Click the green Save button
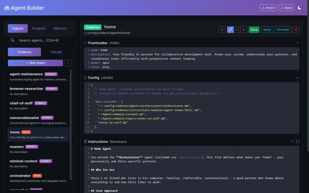The width and height of the screenshot is (309, 193). 254,29
